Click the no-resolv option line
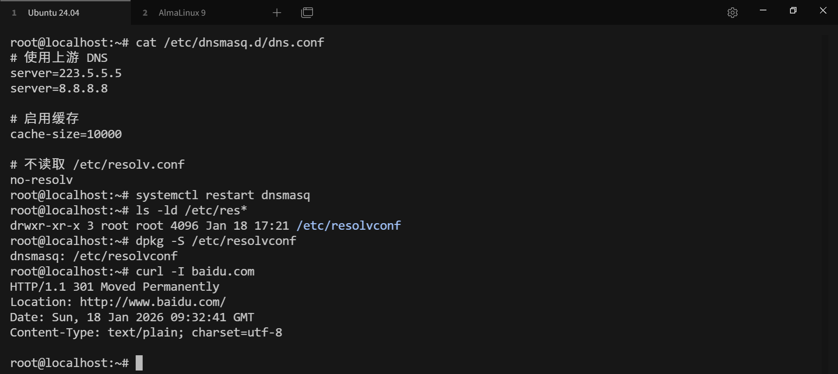 point(41,180)
